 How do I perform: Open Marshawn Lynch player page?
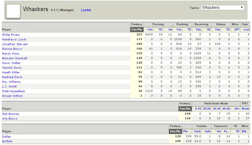click(14, 39)
